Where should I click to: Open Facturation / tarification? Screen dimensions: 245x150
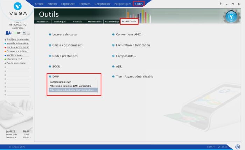(133, 45)
